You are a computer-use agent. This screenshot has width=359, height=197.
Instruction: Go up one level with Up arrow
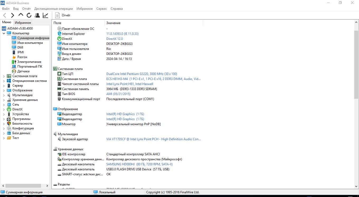[x=21, y=15]
